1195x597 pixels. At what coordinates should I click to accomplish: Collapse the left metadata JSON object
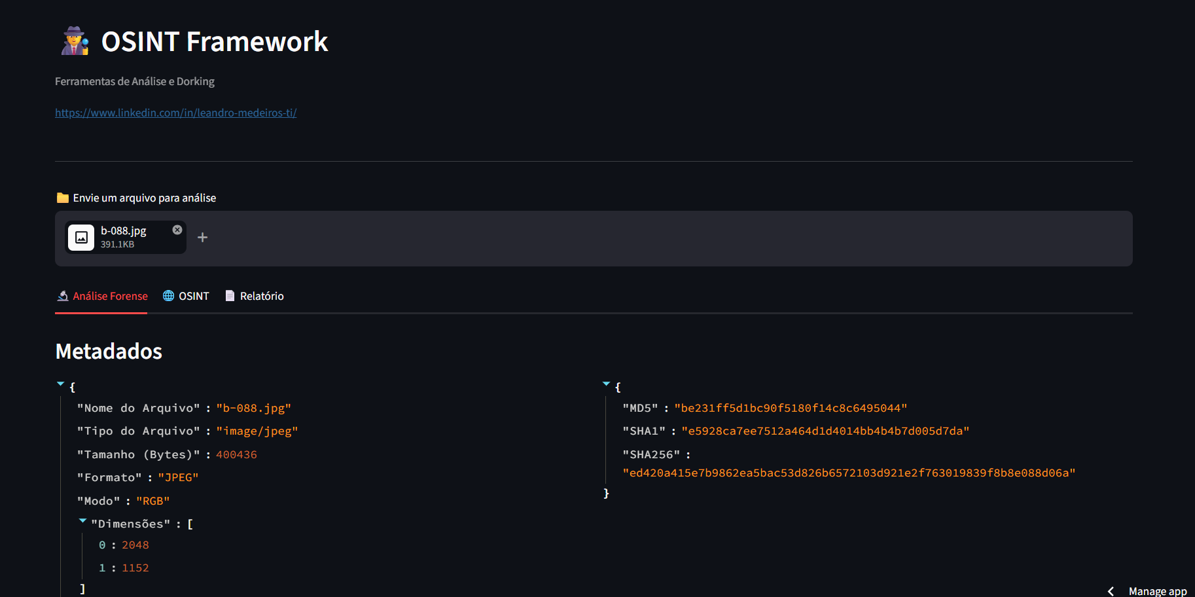tap(61, 384)
